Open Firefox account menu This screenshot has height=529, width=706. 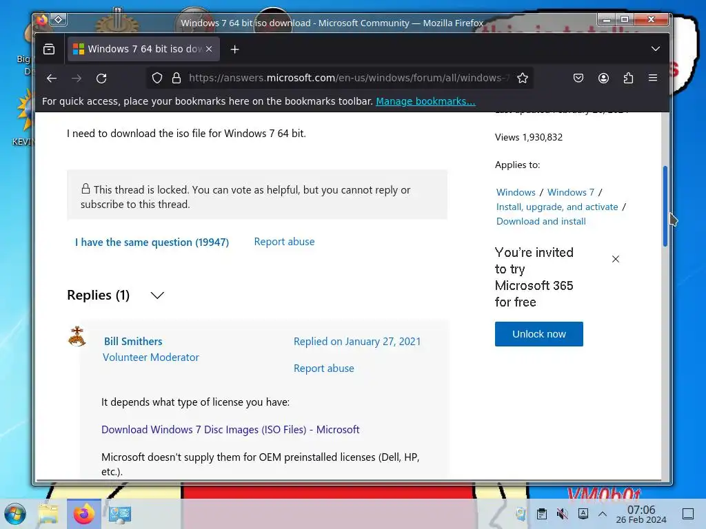coord(603,79)
